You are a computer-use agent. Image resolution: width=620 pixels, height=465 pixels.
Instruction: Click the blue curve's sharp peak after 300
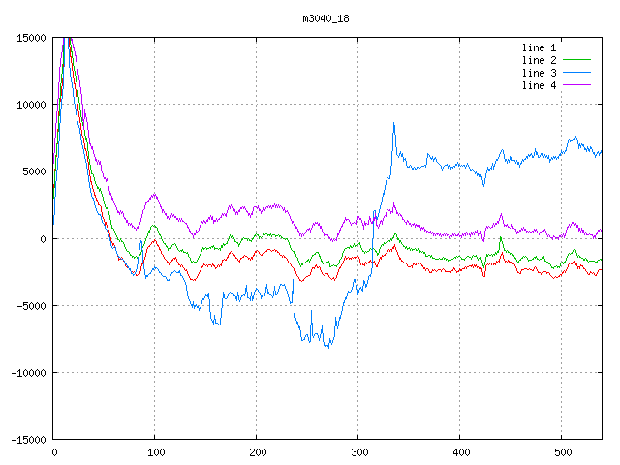tap(393, 124)
